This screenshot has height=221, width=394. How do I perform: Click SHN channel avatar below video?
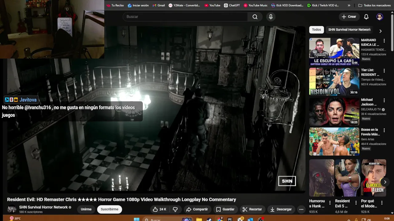point(12,209)
